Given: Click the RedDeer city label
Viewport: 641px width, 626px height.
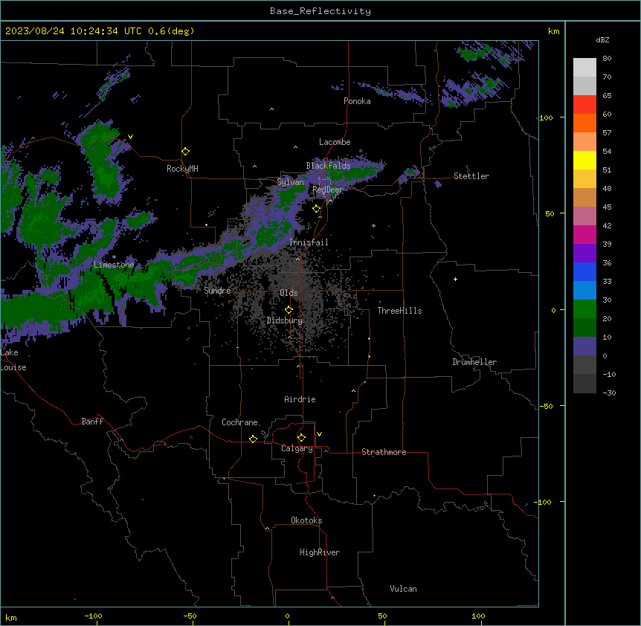Looking at the screenshot, I should click(327, 190).
